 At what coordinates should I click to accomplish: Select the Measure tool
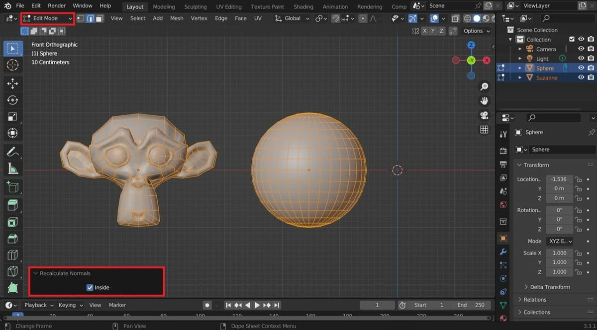(x=12, y=168)
